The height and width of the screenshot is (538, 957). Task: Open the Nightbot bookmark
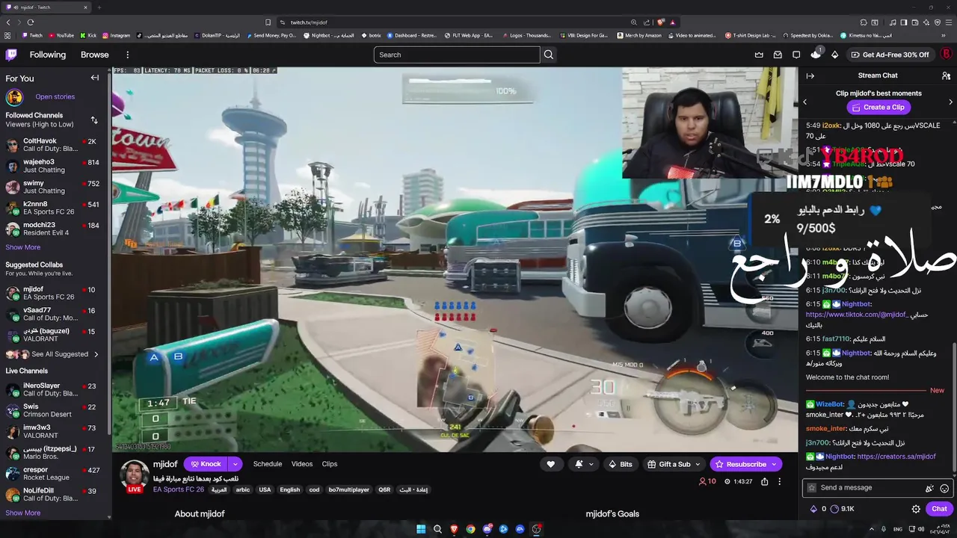(x=328, y=35)
